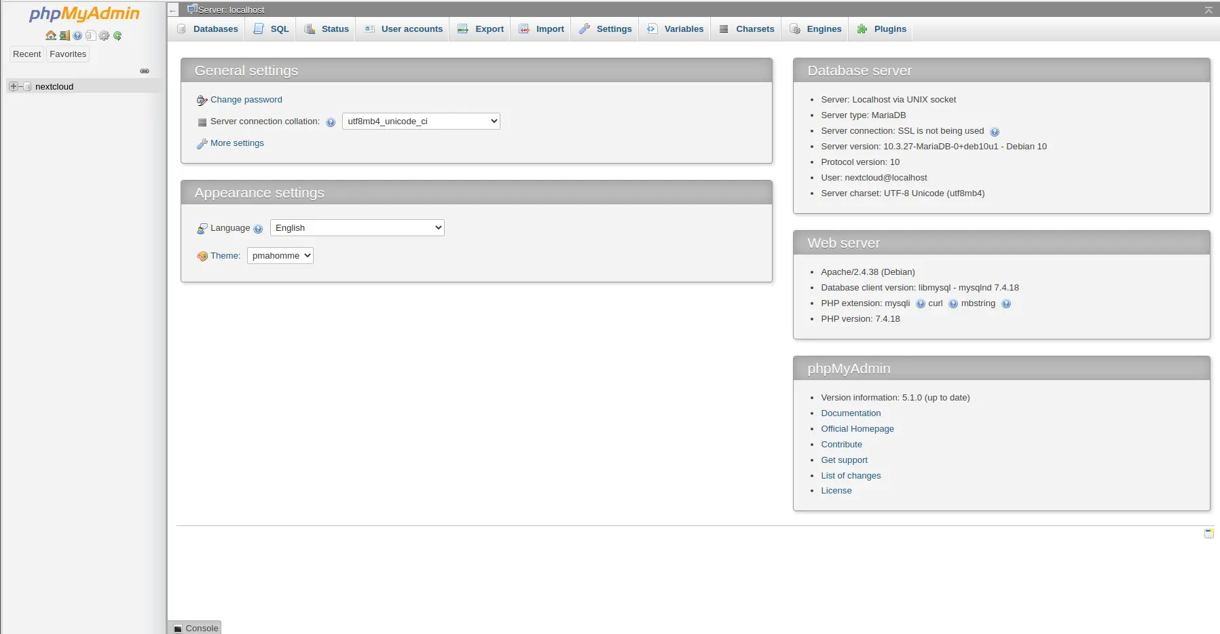The image size is (1220, 634).
Task: Click the PHP version: 7.4.18 text
Action: (860, 319)
